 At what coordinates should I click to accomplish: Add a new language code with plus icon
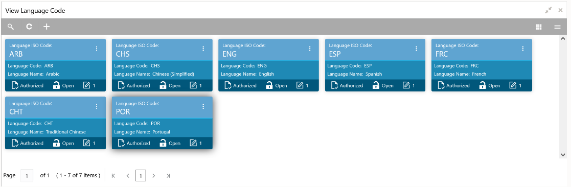point(46,27)
